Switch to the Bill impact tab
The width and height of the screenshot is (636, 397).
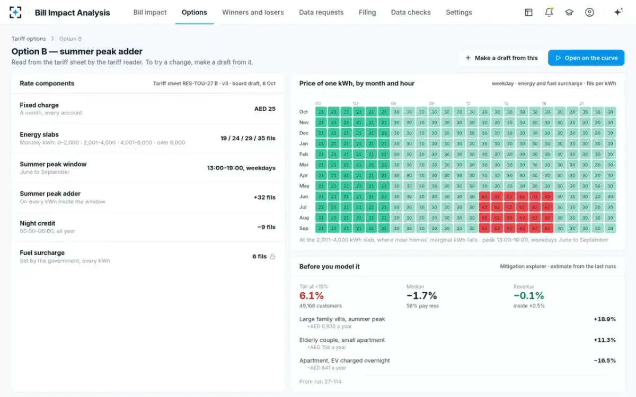tap(150, 12)
